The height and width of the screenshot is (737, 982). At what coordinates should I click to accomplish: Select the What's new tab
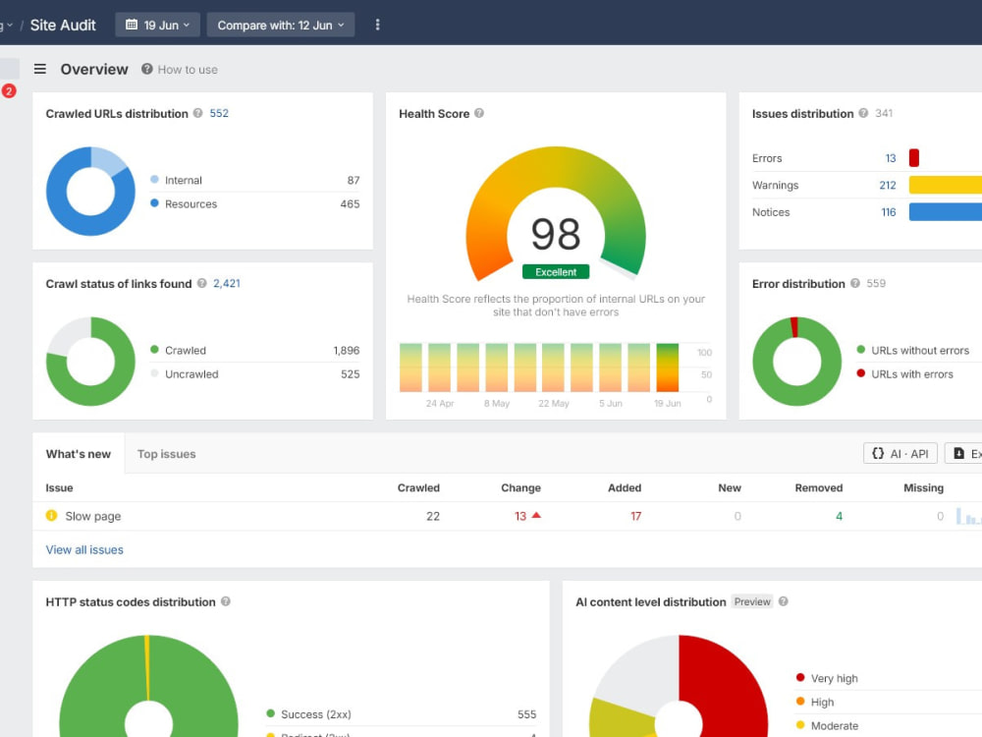pos(79,454)
